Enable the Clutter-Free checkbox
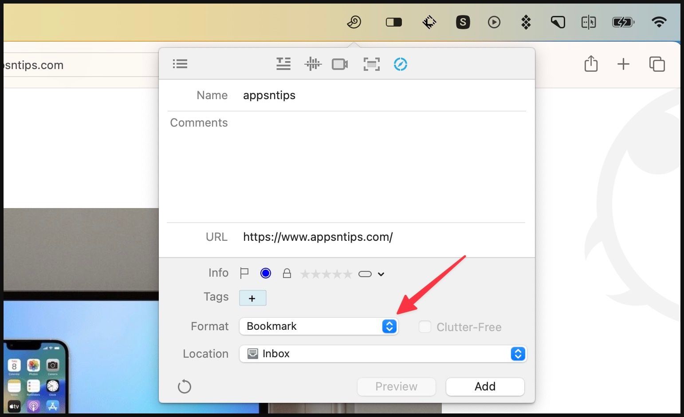The height and width of the screenshot is (417, 684). [x=425, y=327]
